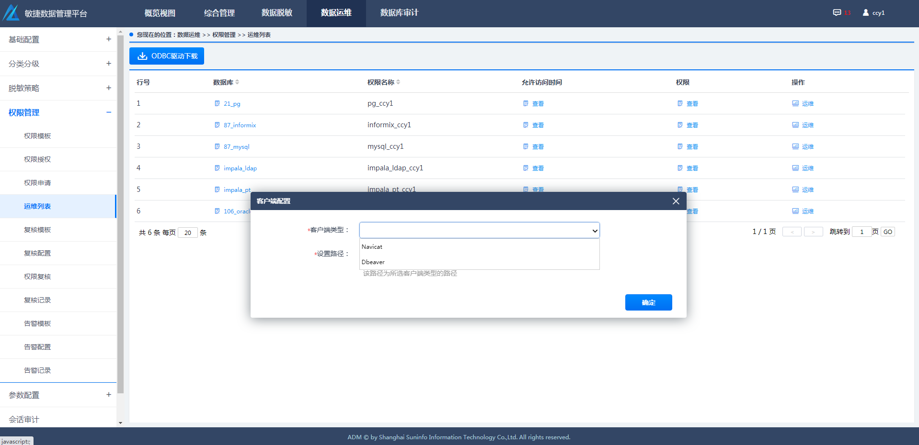Click the database icon next to 87_informix
The height and width of the screenshot is (445, 919).
point(217,125)
